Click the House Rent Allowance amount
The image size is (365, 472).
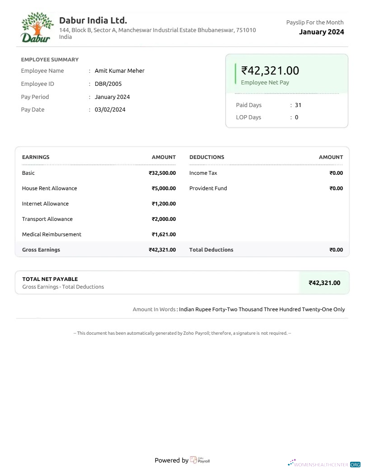(164, 188)
